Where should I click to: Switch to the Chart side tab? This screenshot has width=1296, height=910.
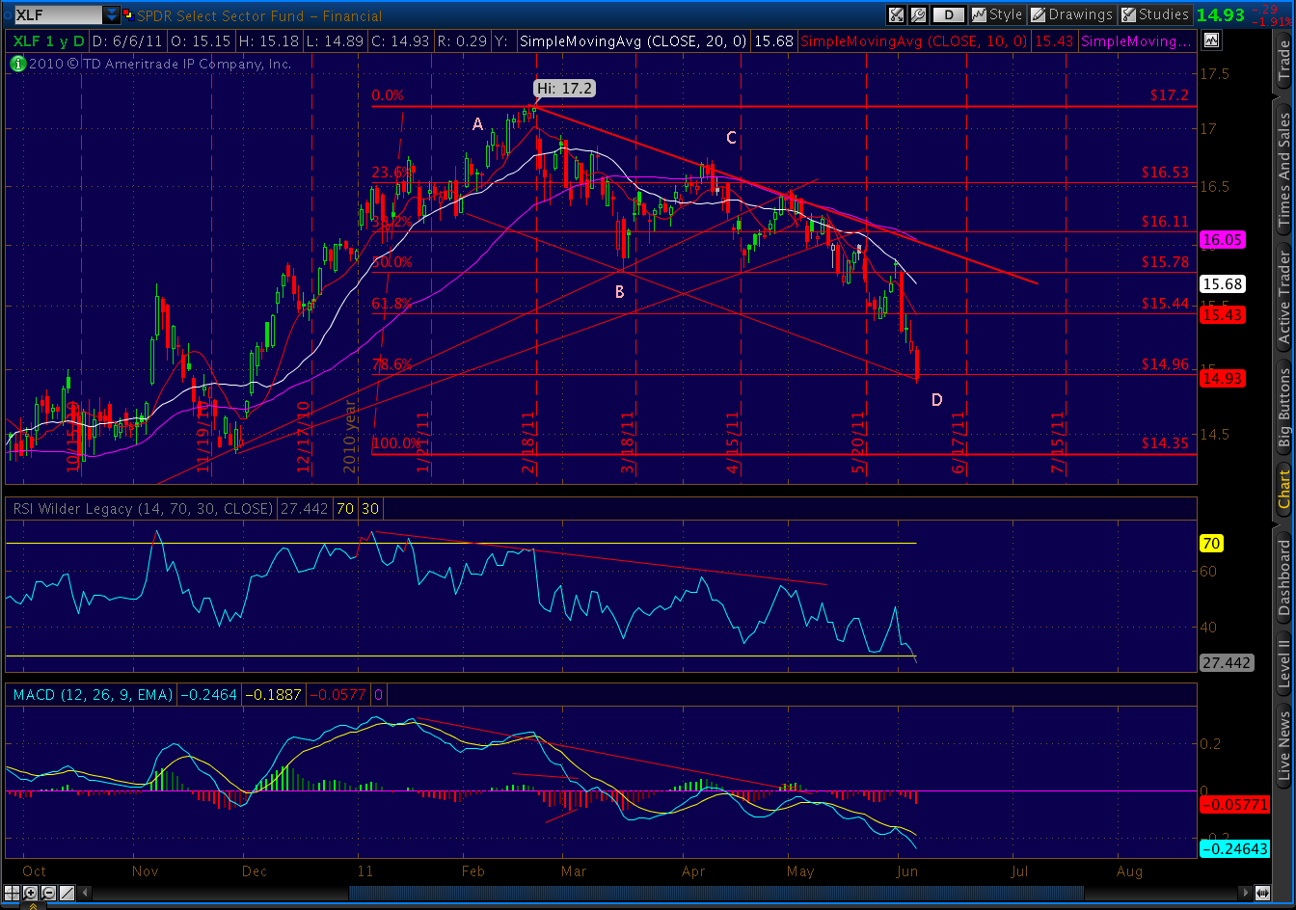pyautogui.click(x=1283, y=489)
